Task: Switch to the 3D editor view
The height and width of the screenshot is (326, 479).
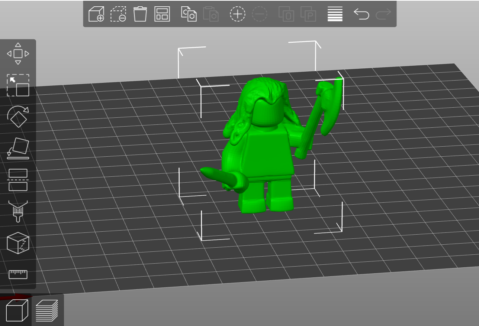Action: pyautogui.click(x=17, y=310)
